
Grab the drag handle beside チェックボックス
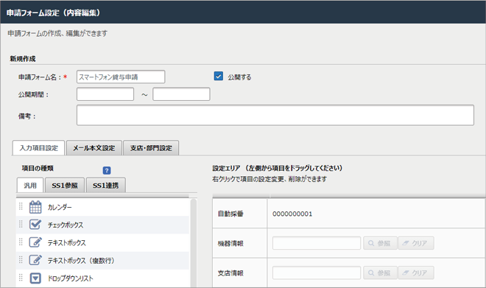click(x=21, y=224)
